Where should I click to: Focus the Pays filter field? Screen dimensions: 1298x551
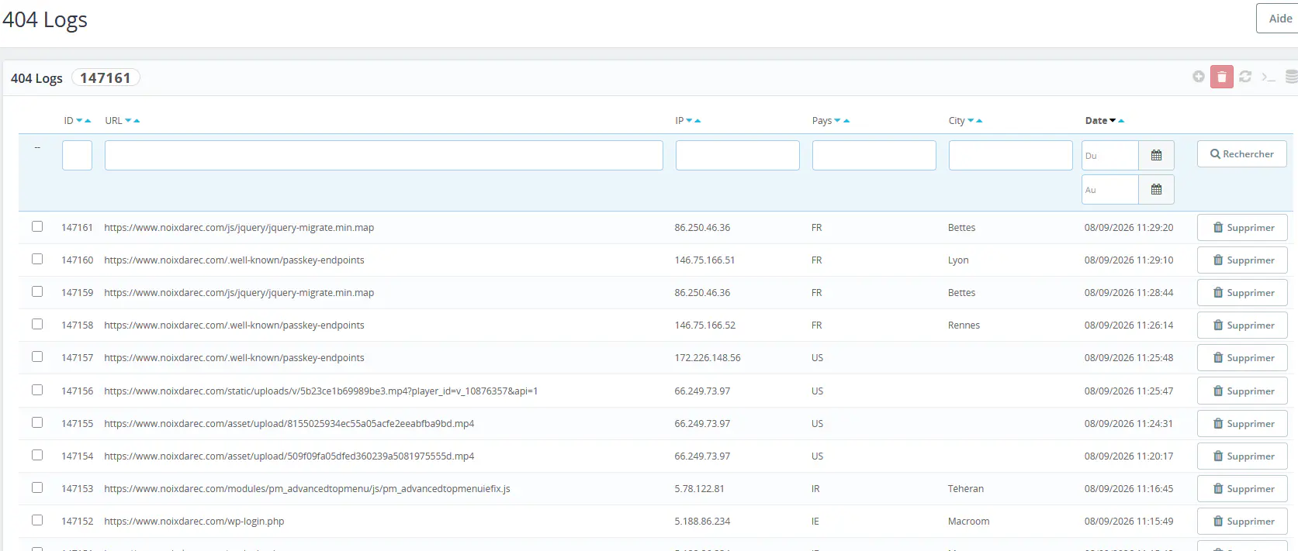pos(874,155)
